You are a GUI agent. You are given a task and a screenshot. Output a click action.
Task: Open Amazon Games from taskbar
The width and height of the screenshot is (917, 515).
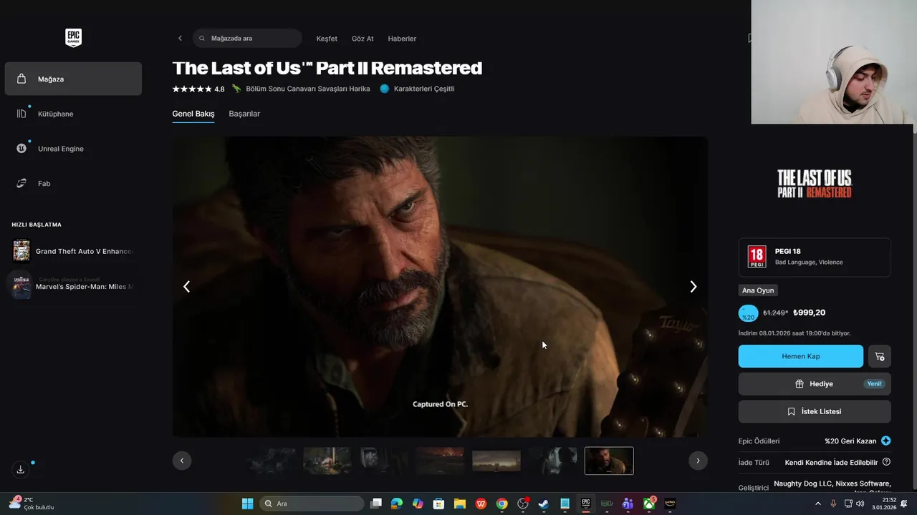(x=670, y=504)
